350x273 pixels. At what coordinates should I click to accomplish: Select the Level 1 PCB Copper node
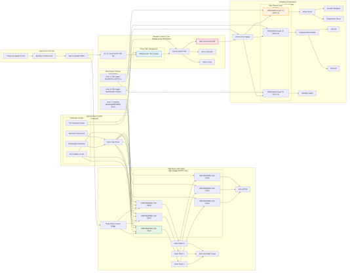pyautogui.click(x=113, y=77)
